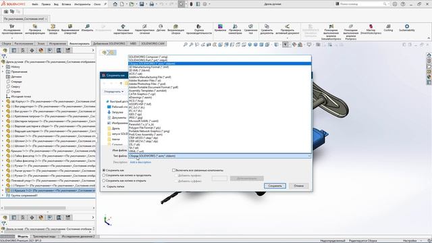Choose 'STEP AP214' file type

coord(220,141)
